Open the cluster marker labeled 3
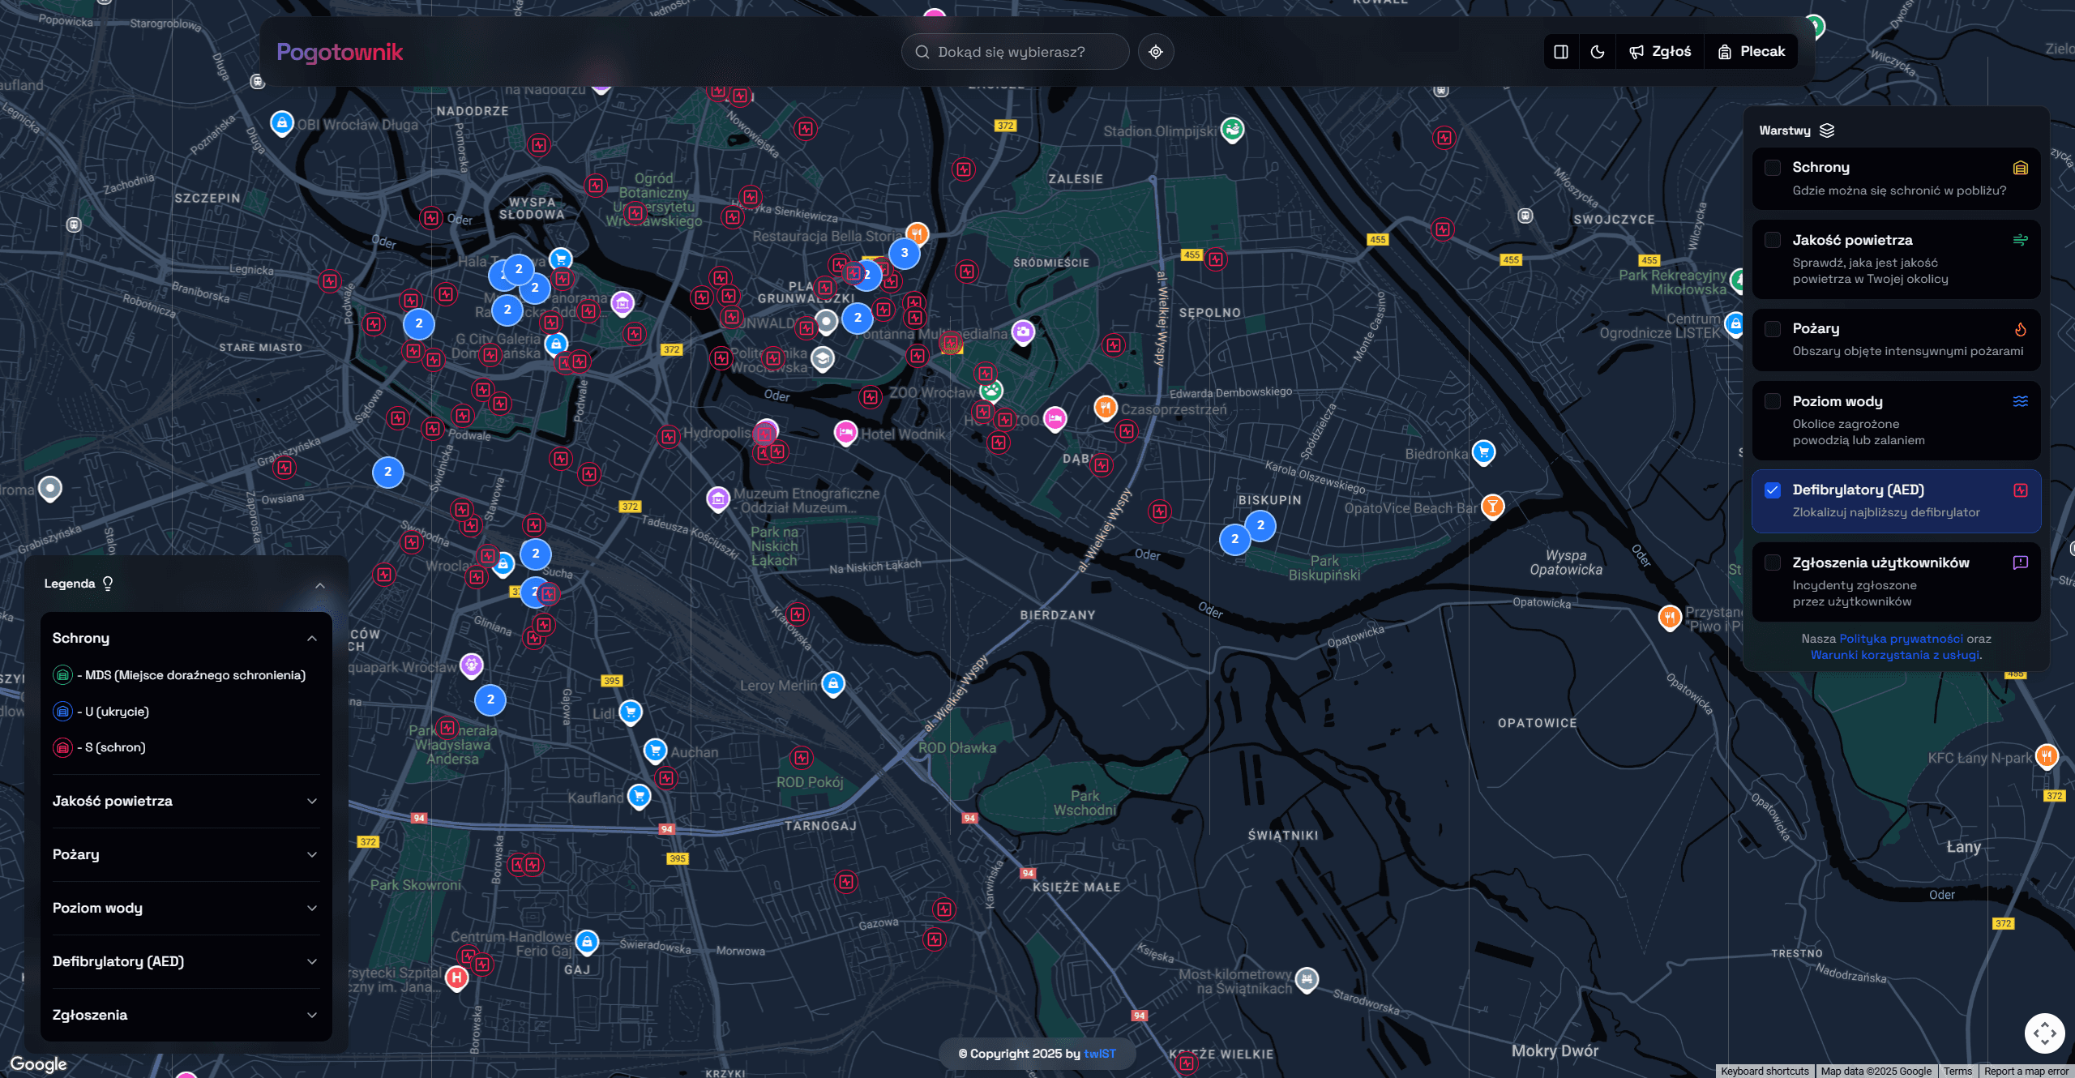Screen dimensions: 2075x1078 905,253
